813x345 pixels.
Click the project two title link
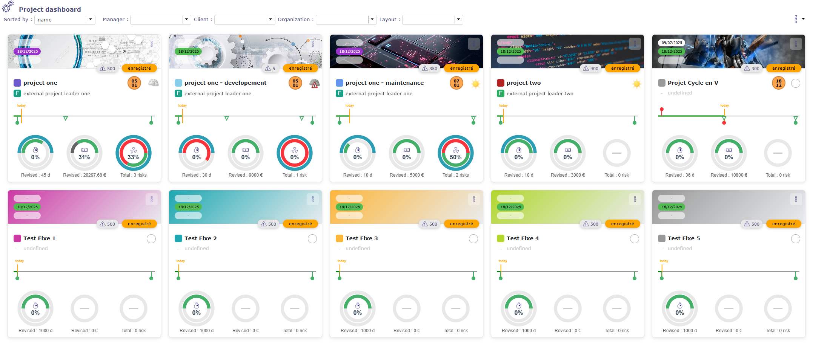(524, 82)
